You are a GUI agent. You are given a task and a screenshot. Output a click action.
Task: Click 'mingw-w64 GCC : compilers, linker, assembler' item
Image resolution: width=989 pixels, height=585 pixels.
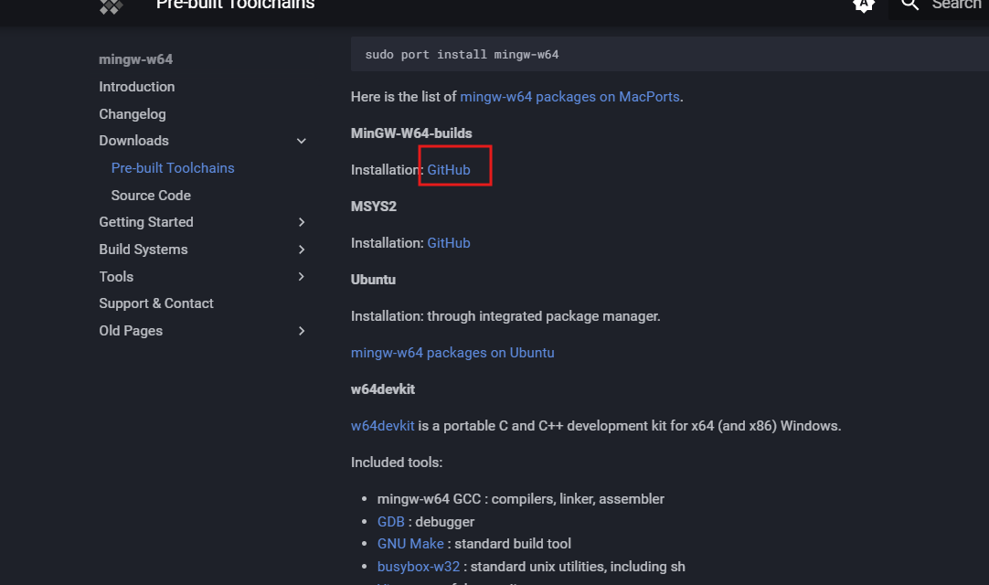point(520,499)
